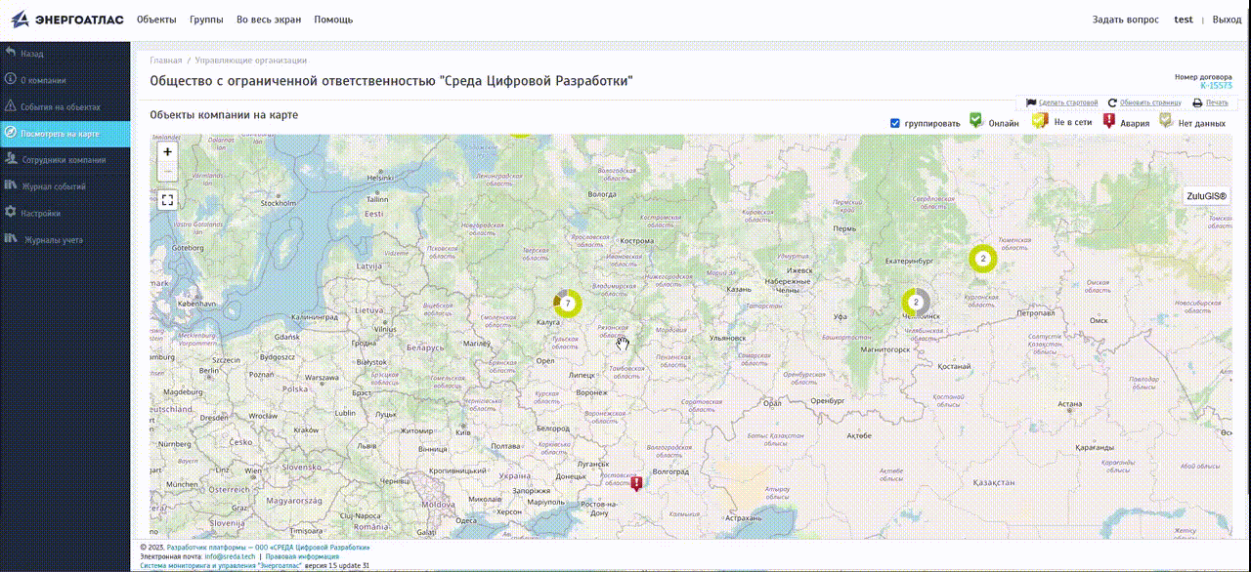Click the Выход logout link
This screenshot has height=572, width=1251.
(x=1227, y=20)
